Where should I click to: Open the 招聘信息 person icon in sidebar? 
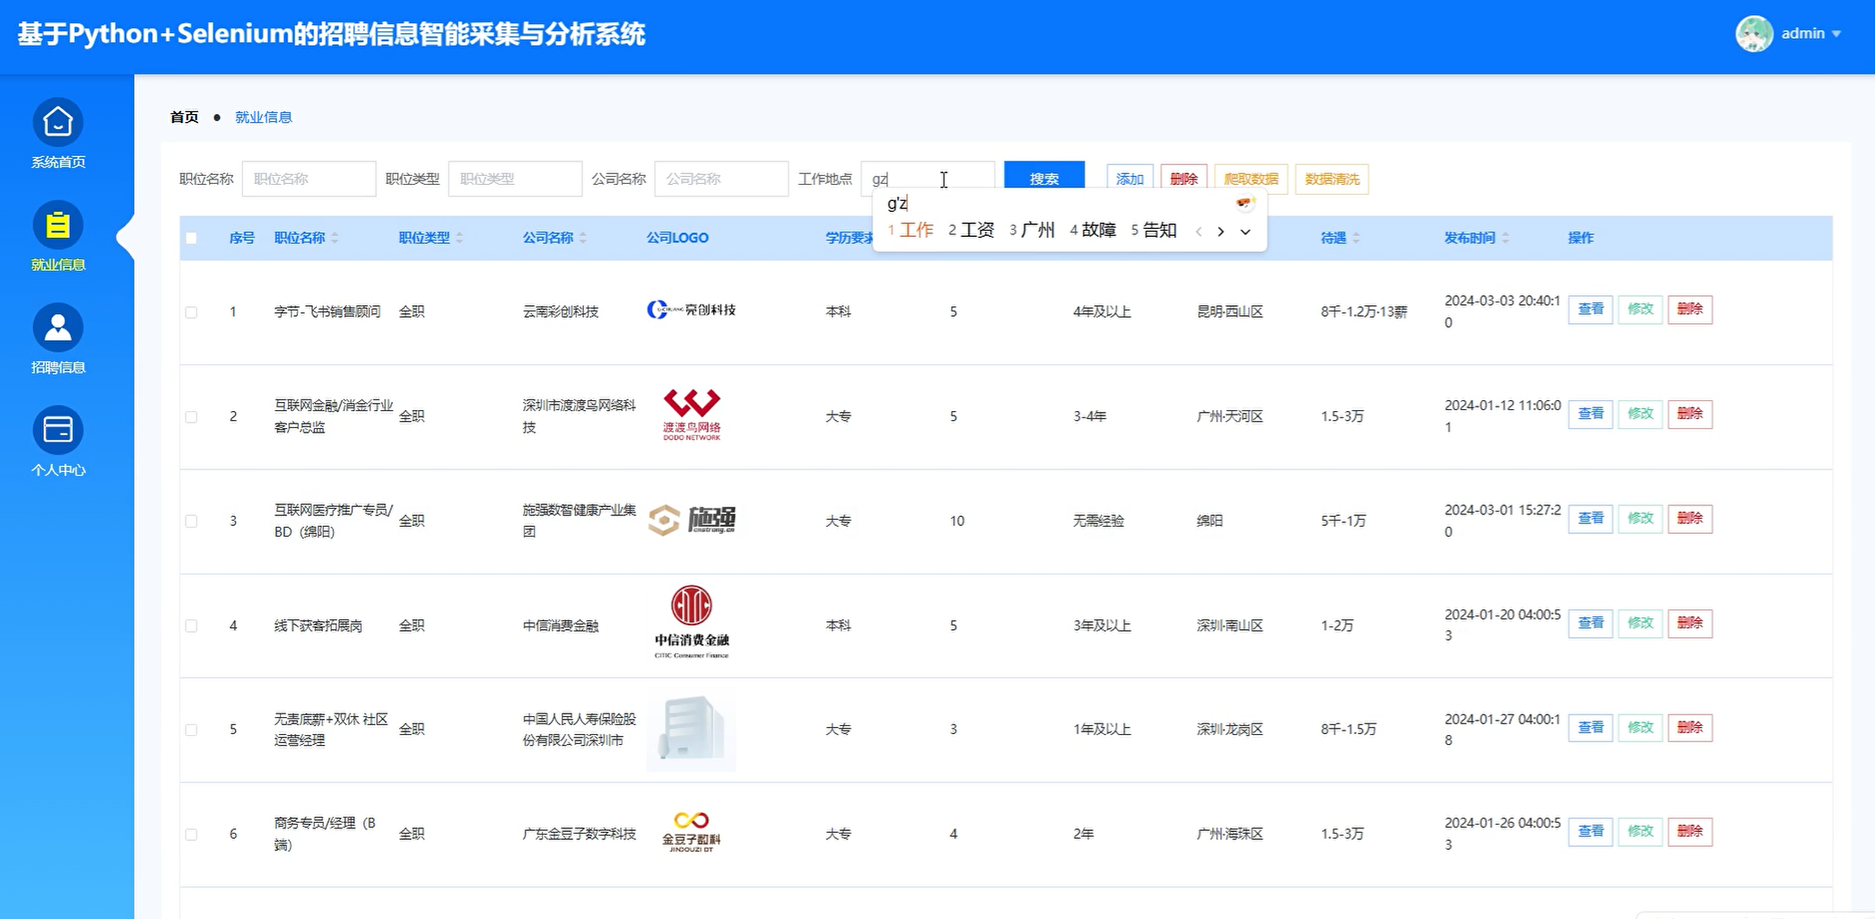57,327
